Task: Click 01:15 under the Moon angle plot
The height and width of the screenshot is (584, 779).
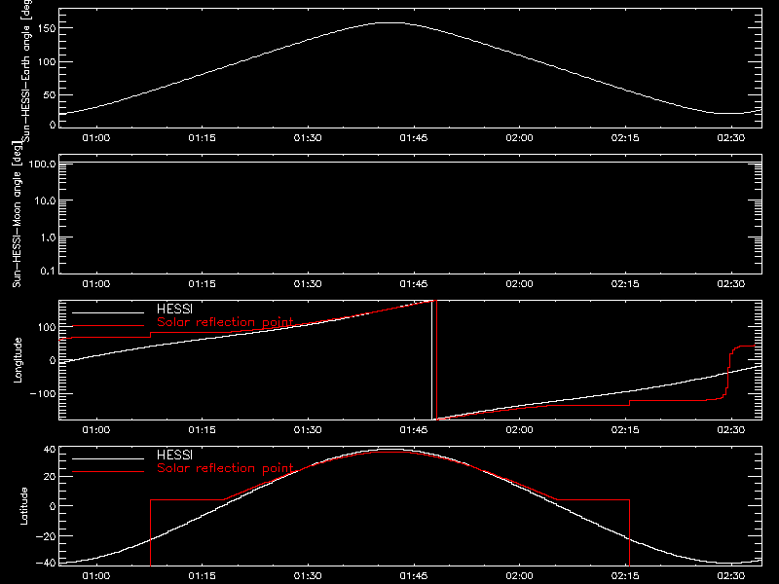Action: [x=202, y=284]
